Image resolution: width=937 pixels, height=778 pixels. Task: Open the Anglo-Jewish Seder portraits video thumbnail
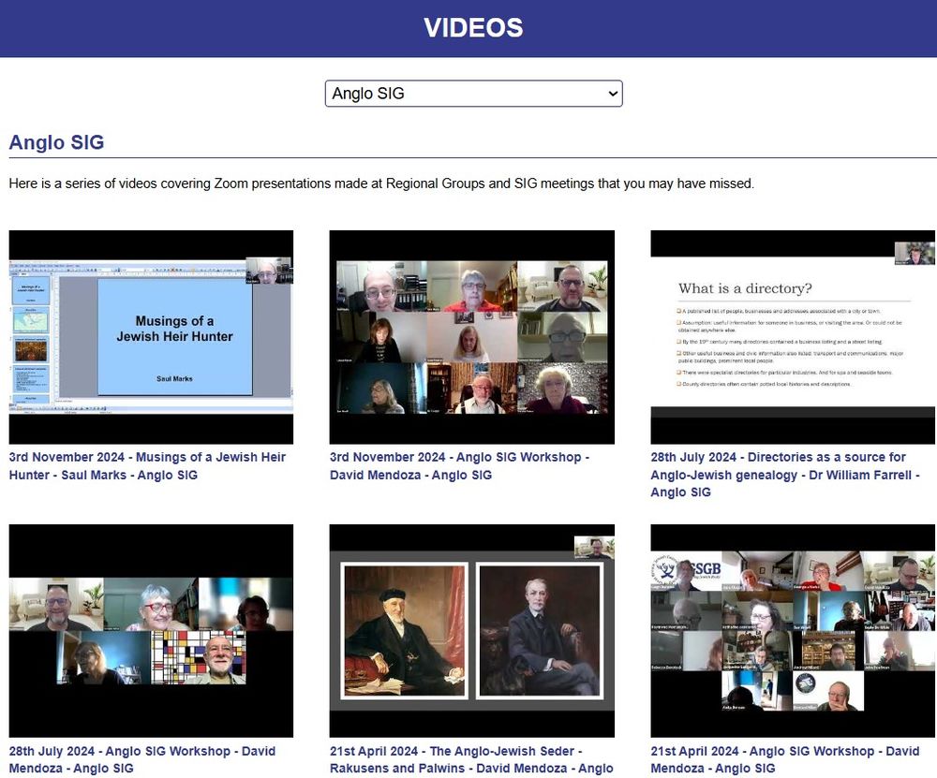pos(472,630)
